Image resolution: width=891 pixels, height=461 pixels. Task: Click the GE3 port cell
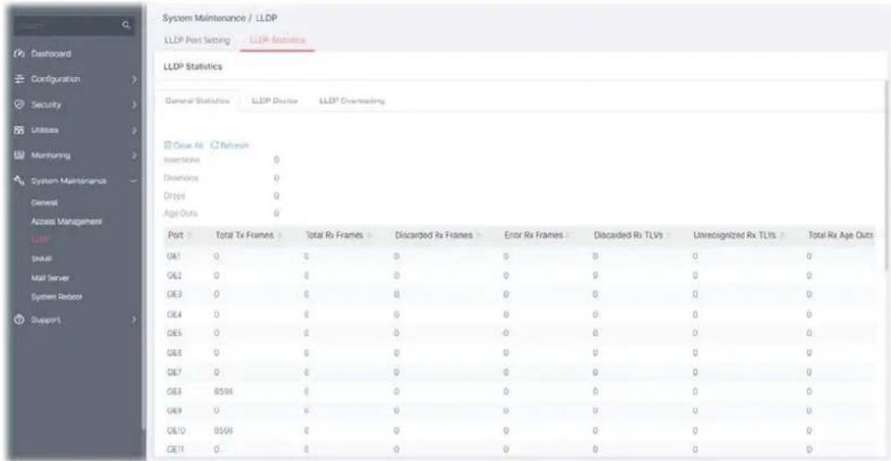(x=174, y=295)
